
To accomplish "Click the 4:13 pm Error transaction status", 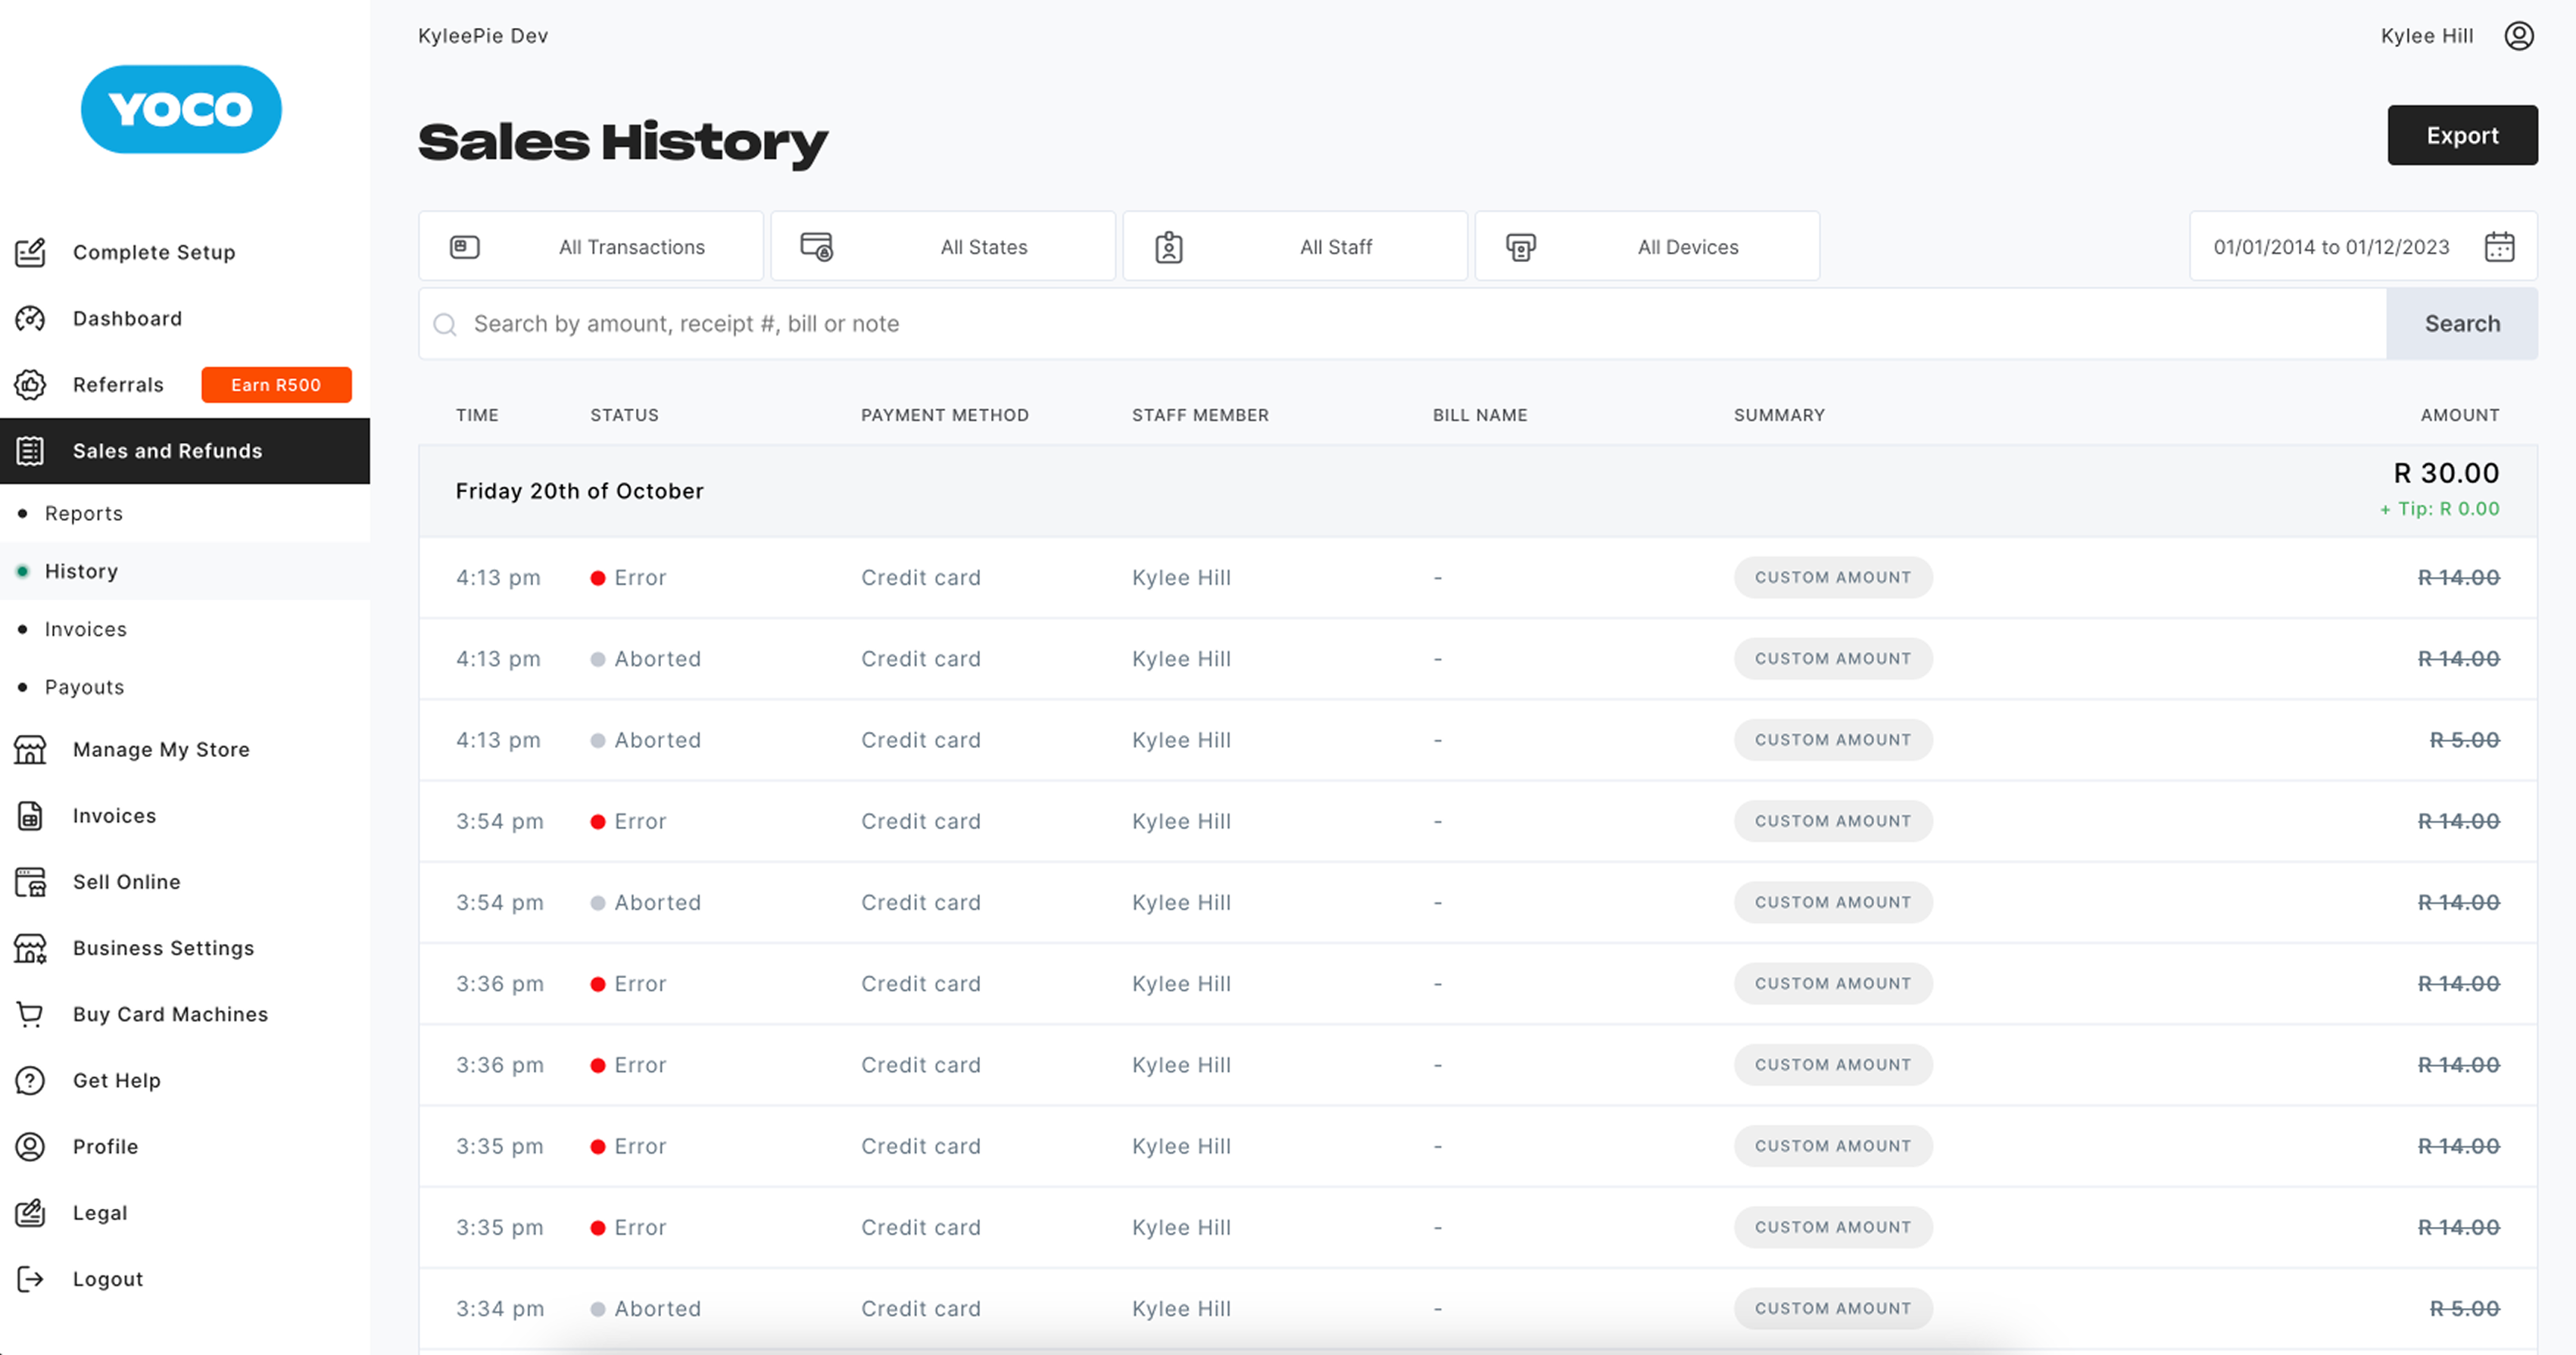I will pyautogui.click(x=628, y=578).
